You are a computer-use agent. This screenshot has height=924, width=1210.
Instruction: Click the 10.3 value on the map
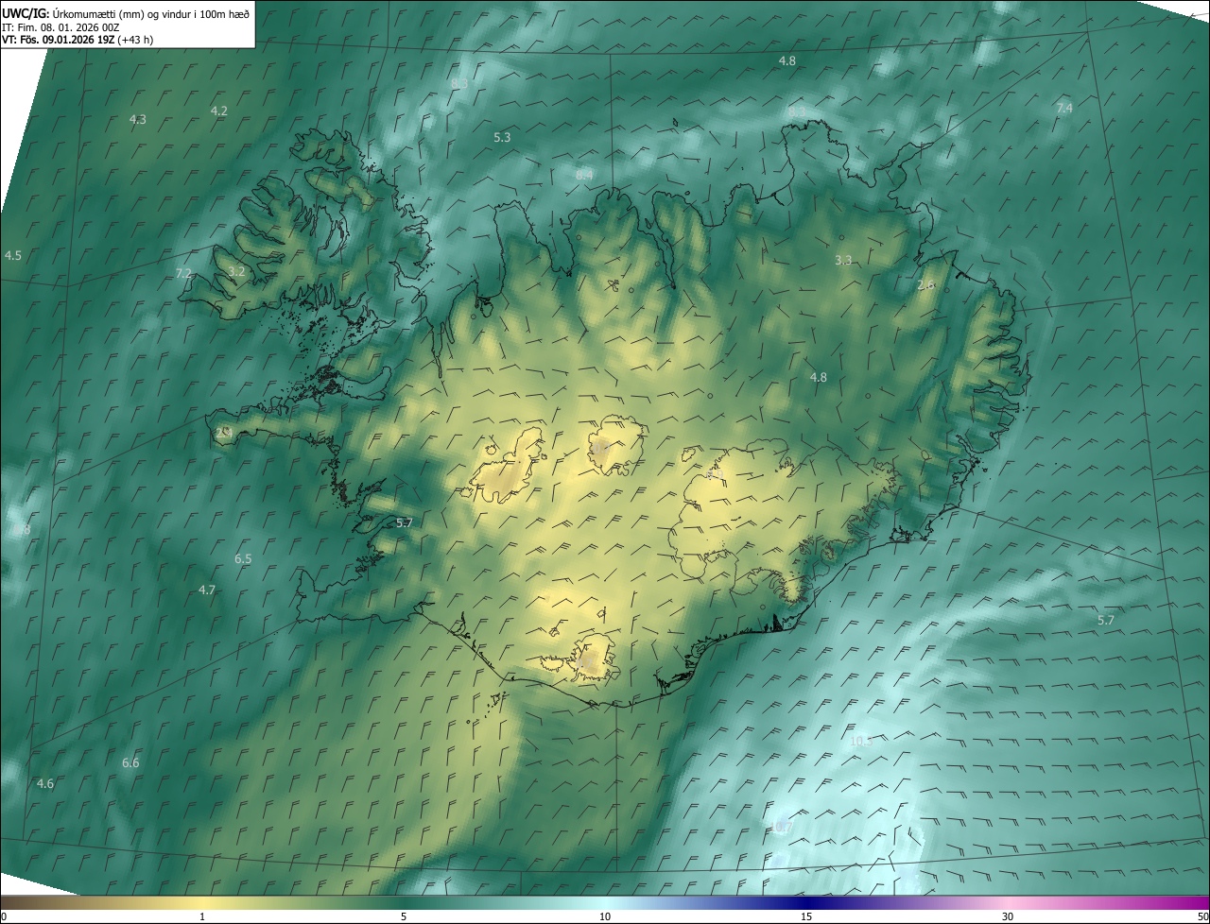click(860, 742)
